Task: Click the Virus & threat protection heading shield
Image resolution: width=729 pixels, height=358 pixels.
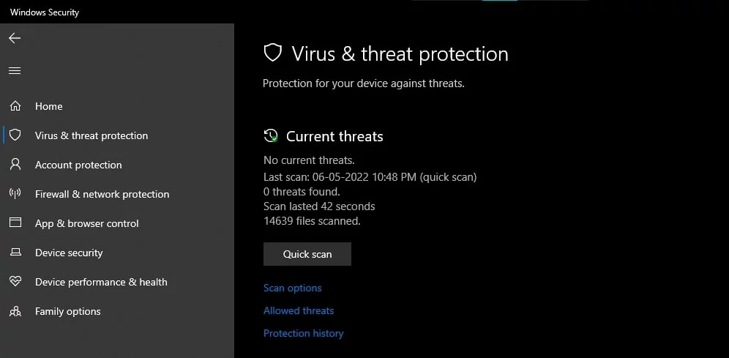Action: pyautogui.click(x=273, y=53)
